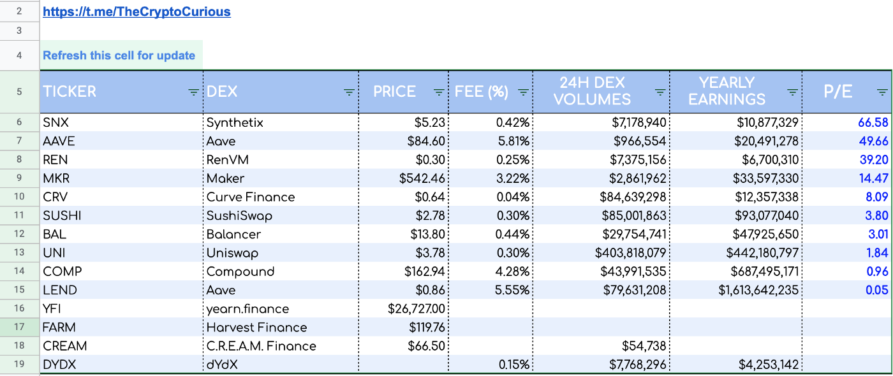Select the 0.15% fee cell
Screen dimensions: 893x376
click(491, 365)
